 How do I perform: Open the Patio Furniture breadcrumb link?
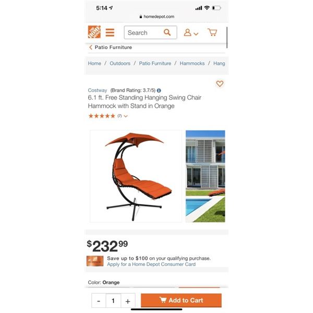coord(155,63)
